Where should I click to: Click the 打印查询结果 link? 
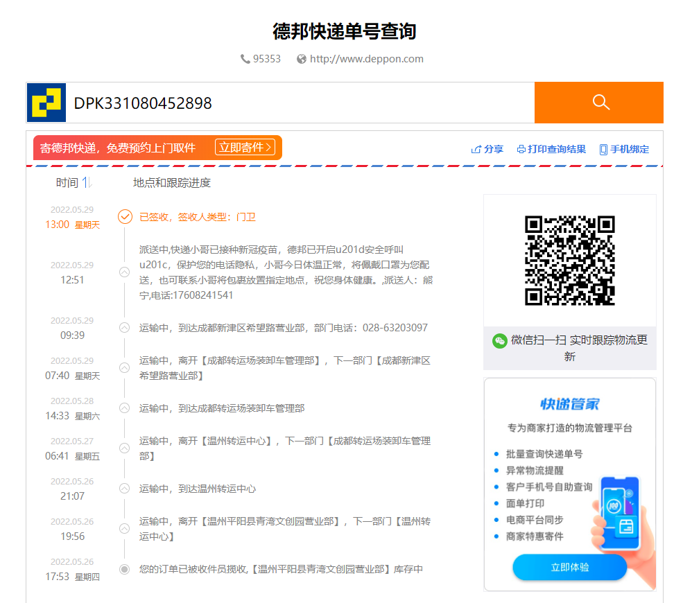pyautogui.click(x=557, y=150)
